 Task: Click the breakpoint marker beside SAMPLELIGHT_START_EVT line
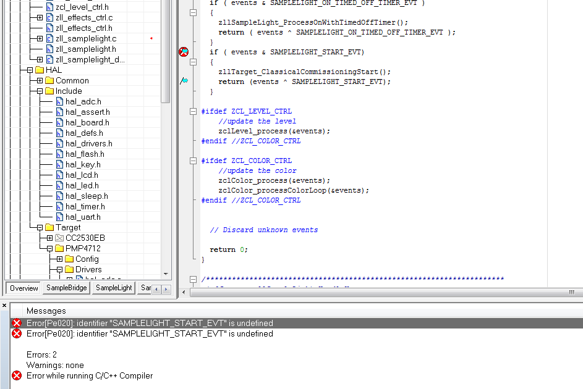click(184, 52)
